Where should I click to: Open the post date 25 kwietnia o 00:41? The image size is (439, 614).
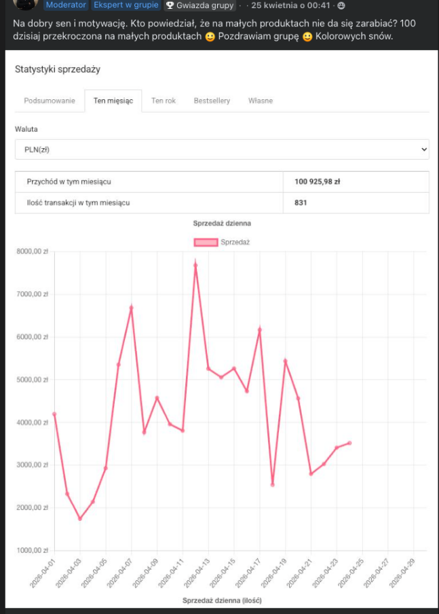pos(290,5)
